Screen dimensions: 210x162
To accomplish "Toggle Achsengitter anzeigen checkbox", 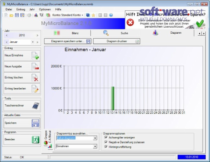I will click(x=106, y=137).
